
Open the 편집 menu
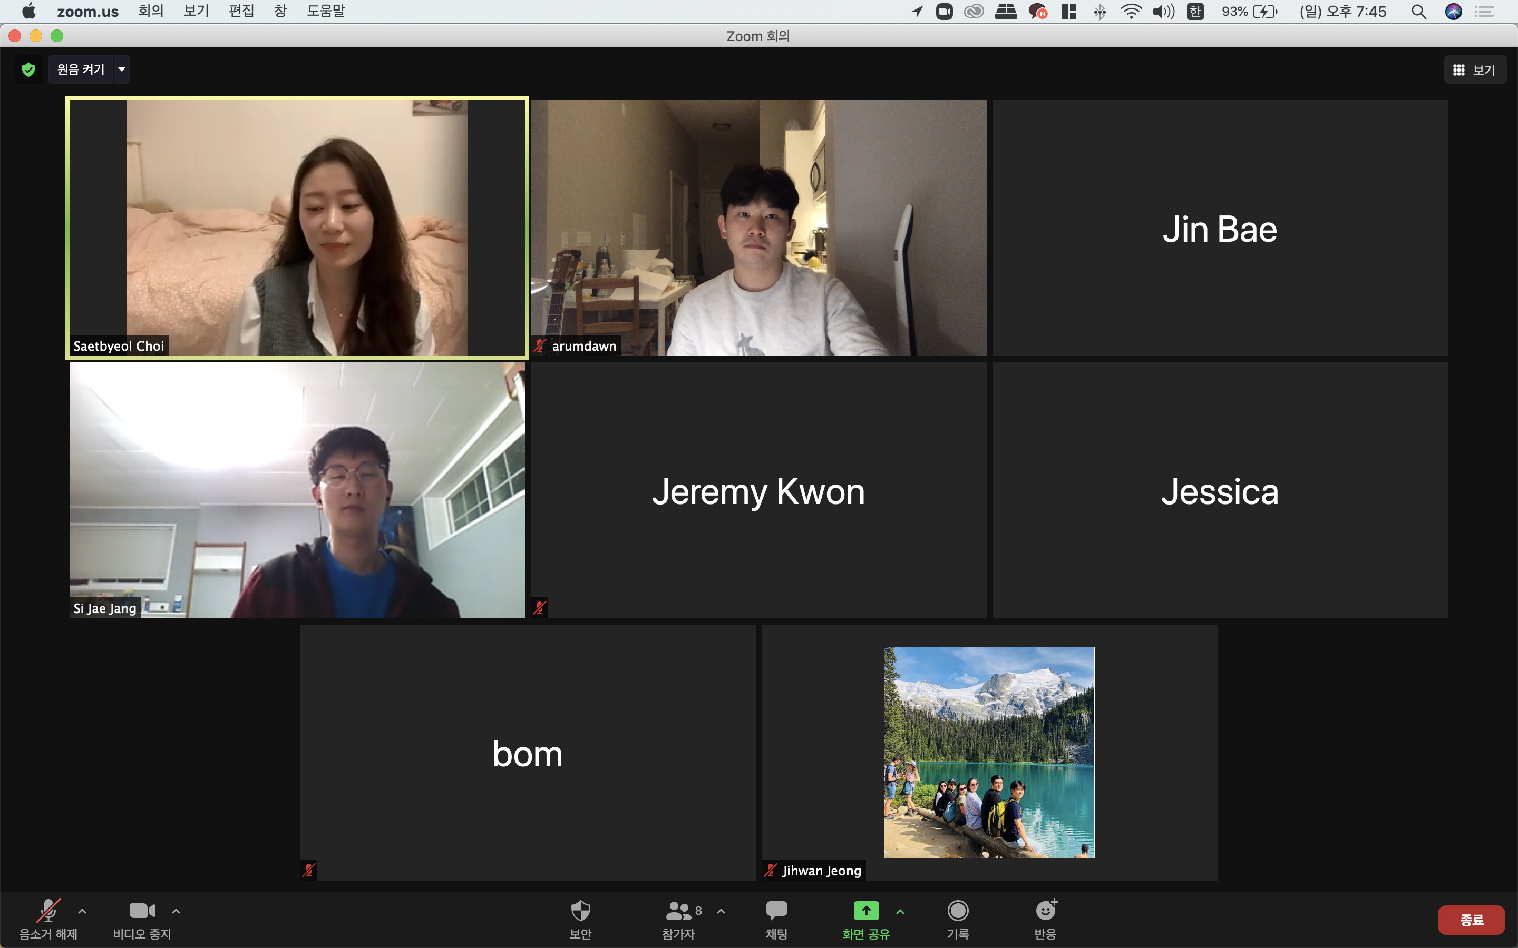241,11
